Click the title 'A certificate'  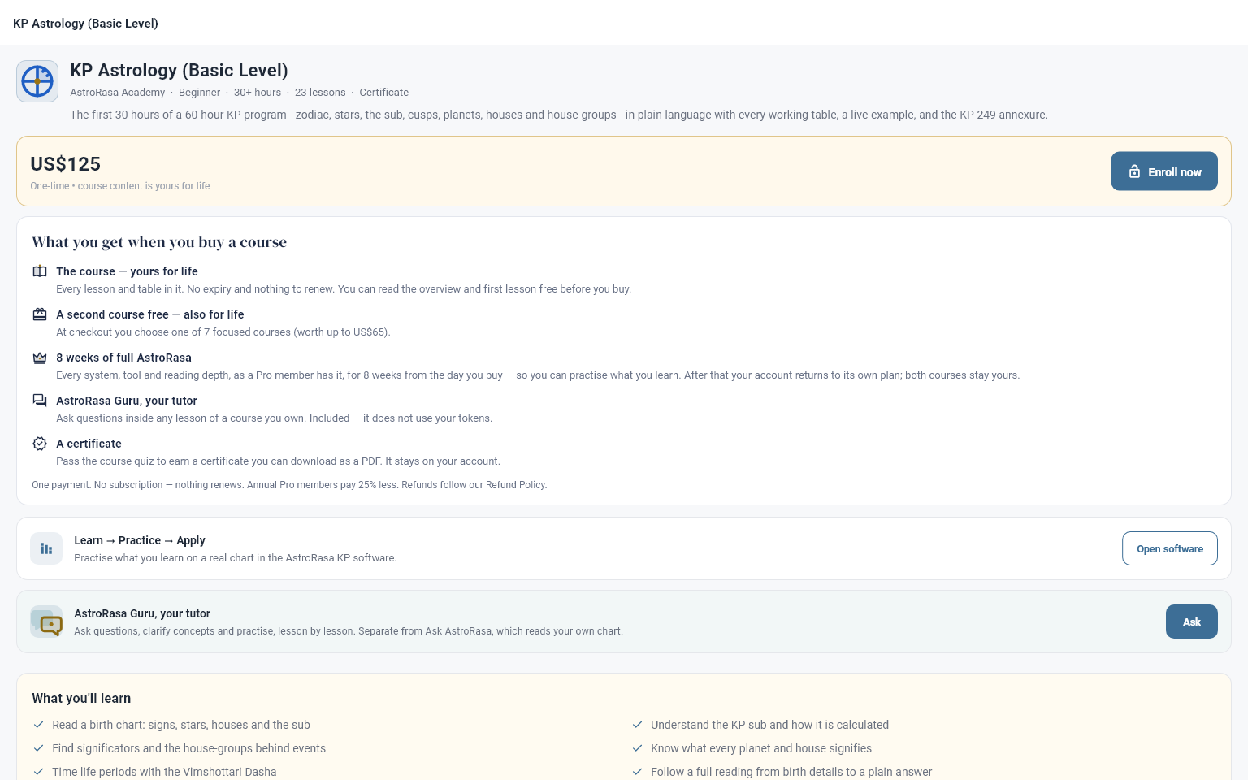89,444
